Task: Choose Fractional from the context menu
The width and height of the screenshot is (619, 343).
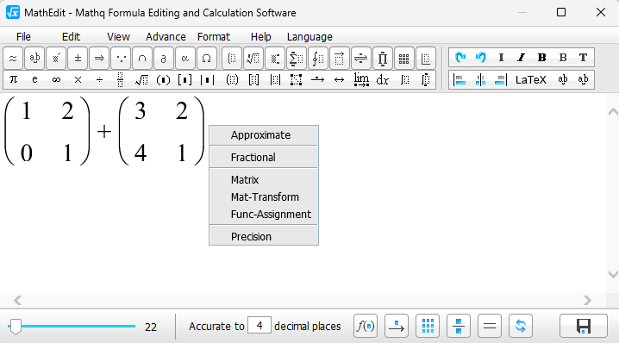Action: point(264,158)
